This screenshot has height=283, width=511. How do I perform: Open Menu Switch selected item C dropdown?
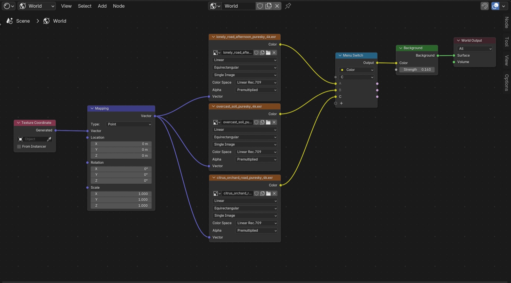(x=356, y=77)
